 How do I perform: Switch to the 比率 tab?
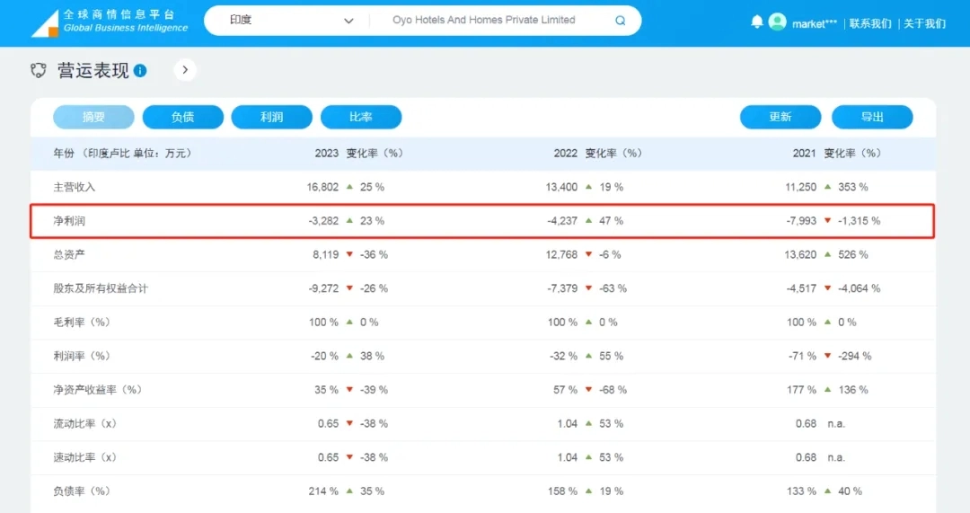361,117
